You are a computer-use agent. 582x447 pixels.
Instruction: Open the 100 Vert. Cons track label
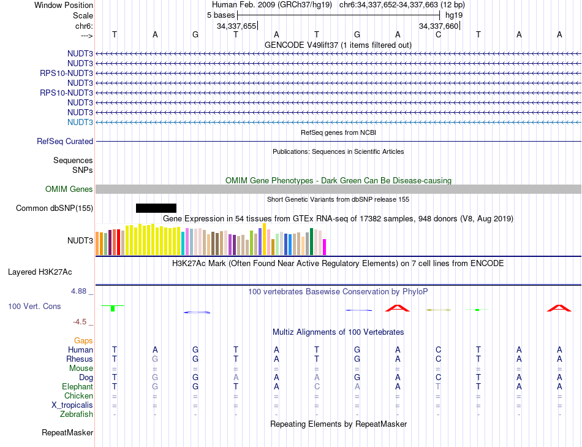pos(34,306)
